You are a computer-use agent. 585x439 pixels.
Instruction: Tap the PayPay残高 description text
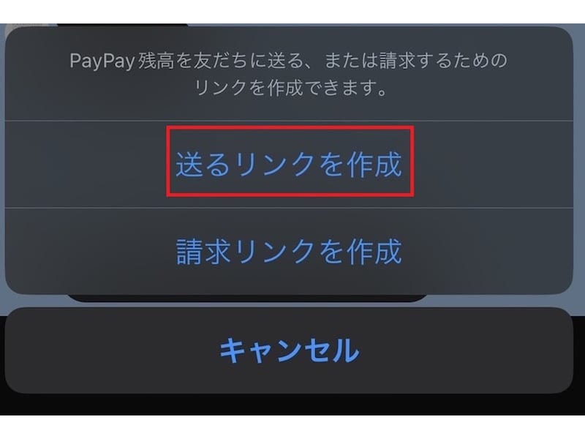(x=289, y=74)
